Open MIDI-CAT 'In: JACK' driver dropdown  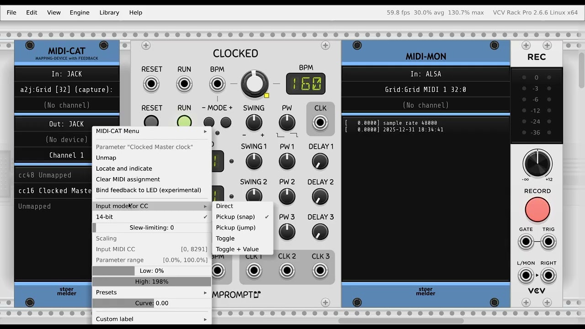click(x=67, y=74)
